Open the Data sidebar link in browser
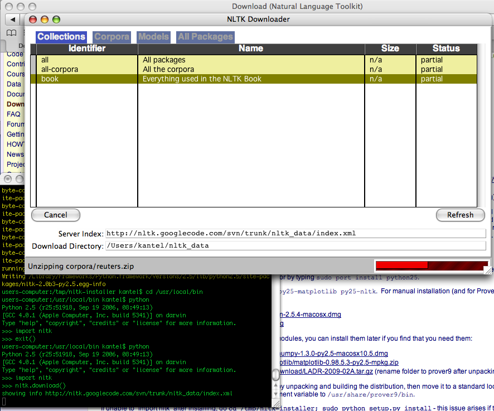494x411 pixels. pos(14,84)
